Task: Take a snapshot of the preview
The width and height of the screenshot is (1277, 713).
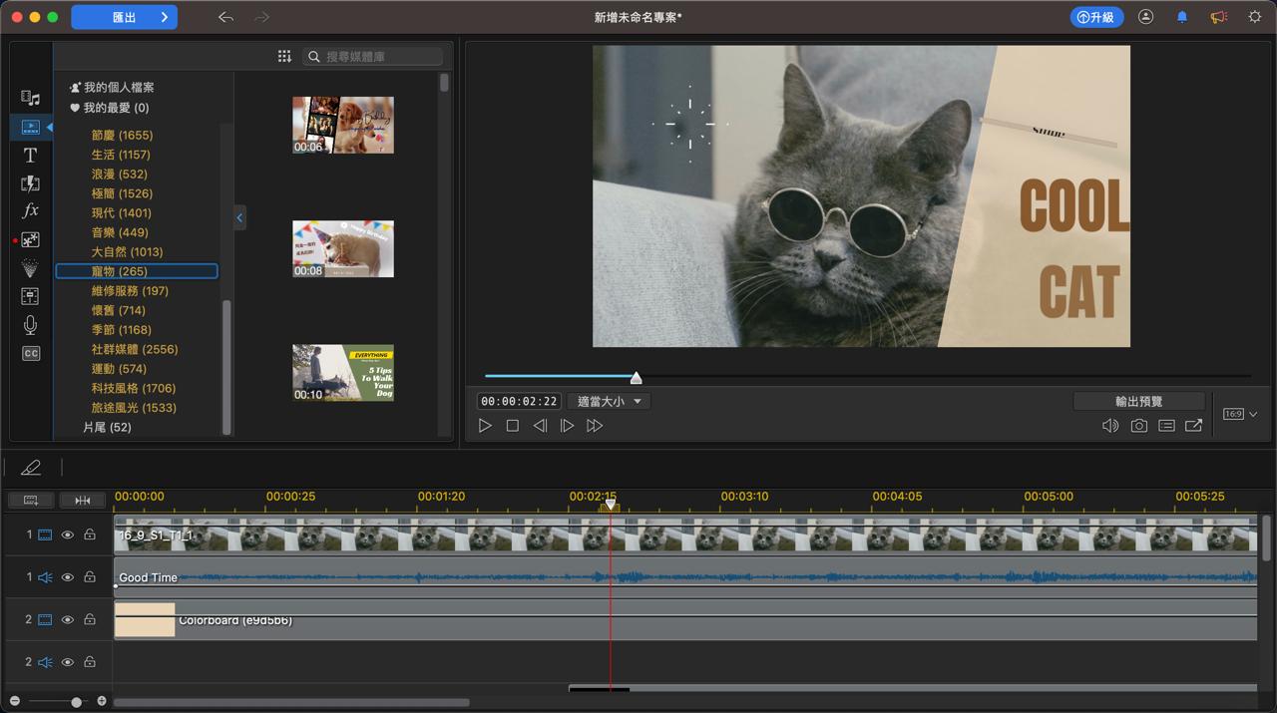Action: (1138, 426)
